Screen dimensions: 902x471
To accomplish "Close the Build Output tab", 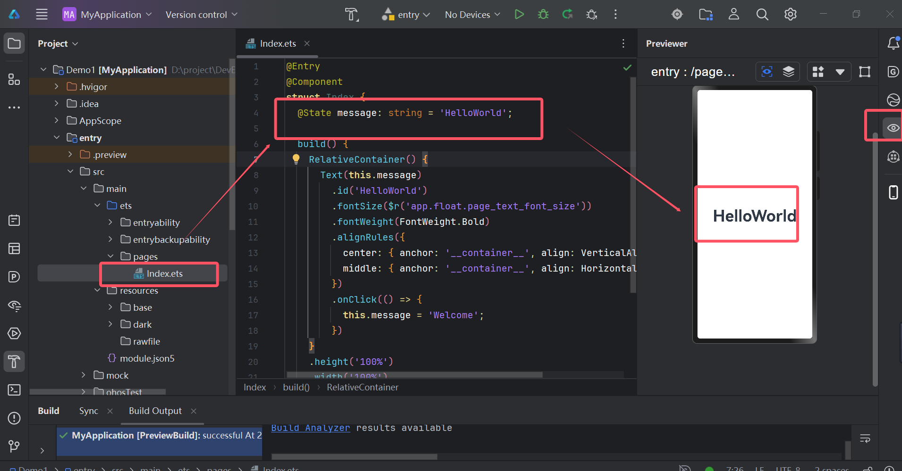I will coord(194,411).
